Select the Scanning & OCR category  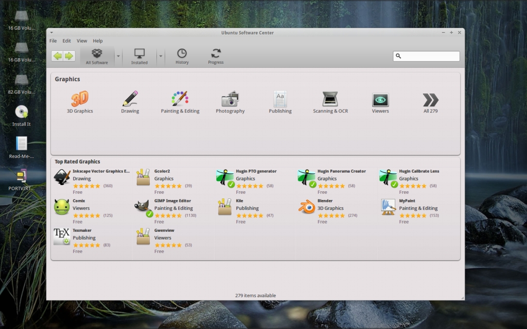tap(330, 99)
